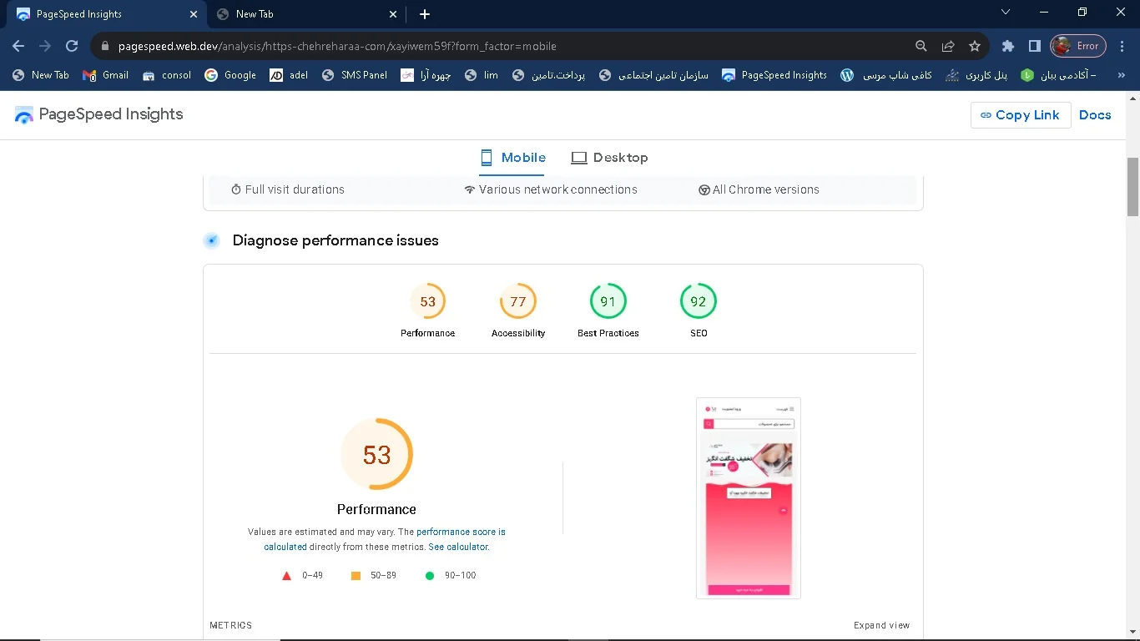Open the پرداخت.تامین bookmark
Image resolution: width=1140 pixels, height=641 pixels.
tap(549, 75)
